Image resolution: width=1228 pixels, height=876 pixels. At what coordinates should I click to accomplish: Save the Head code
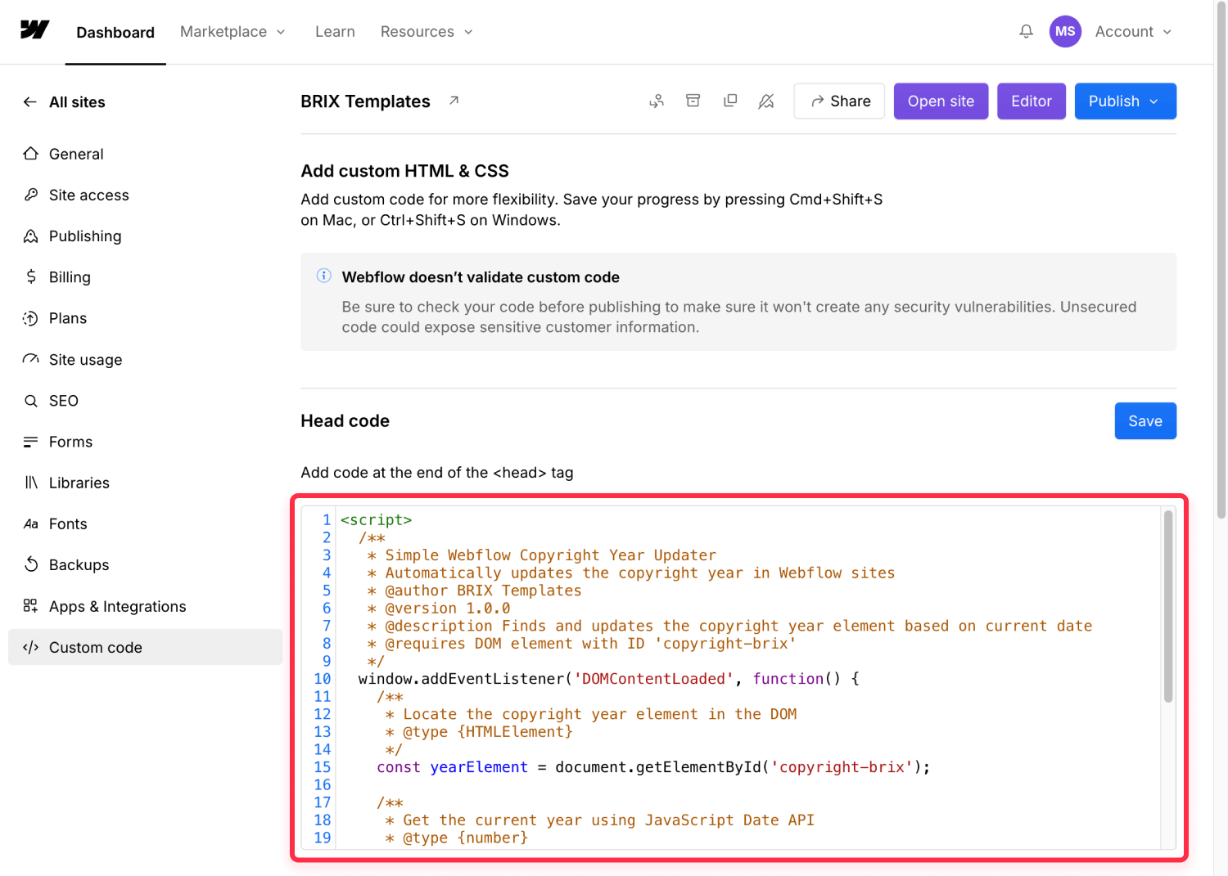click(1145, 420)
